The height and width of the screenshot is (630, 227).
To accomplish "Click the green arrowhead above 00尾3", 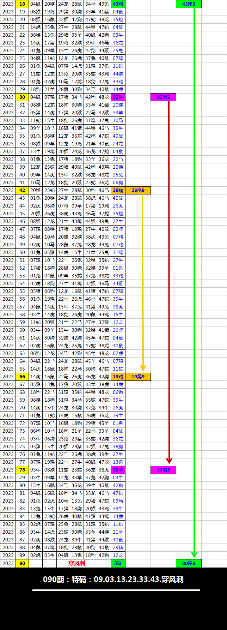I will pyautogui.click(x=194, y=554).
